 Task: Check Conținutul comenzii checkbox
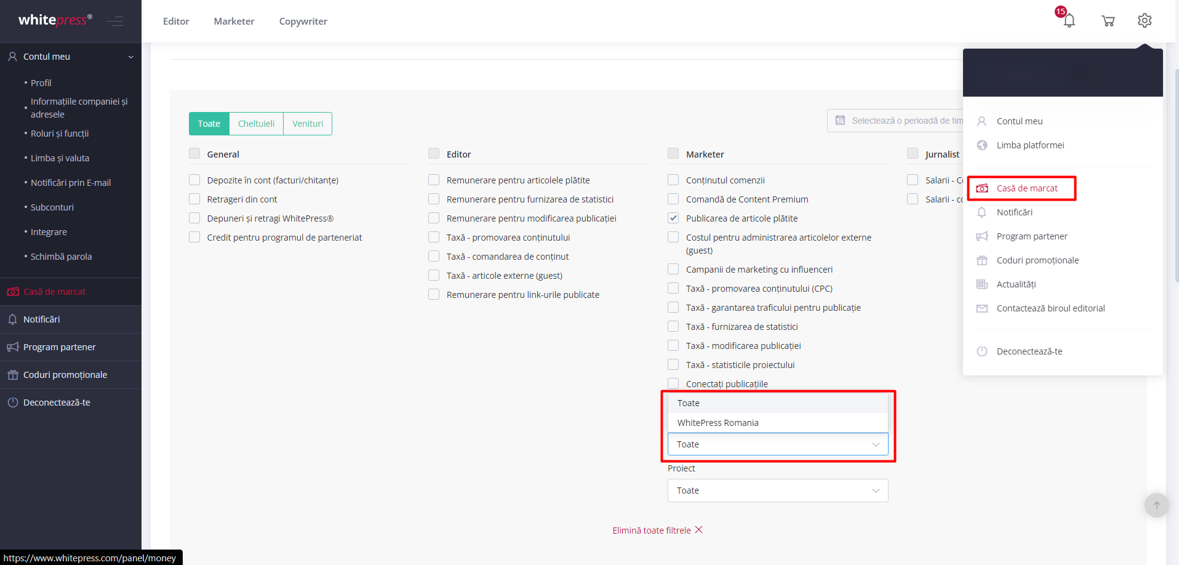(x=673, y=180)
